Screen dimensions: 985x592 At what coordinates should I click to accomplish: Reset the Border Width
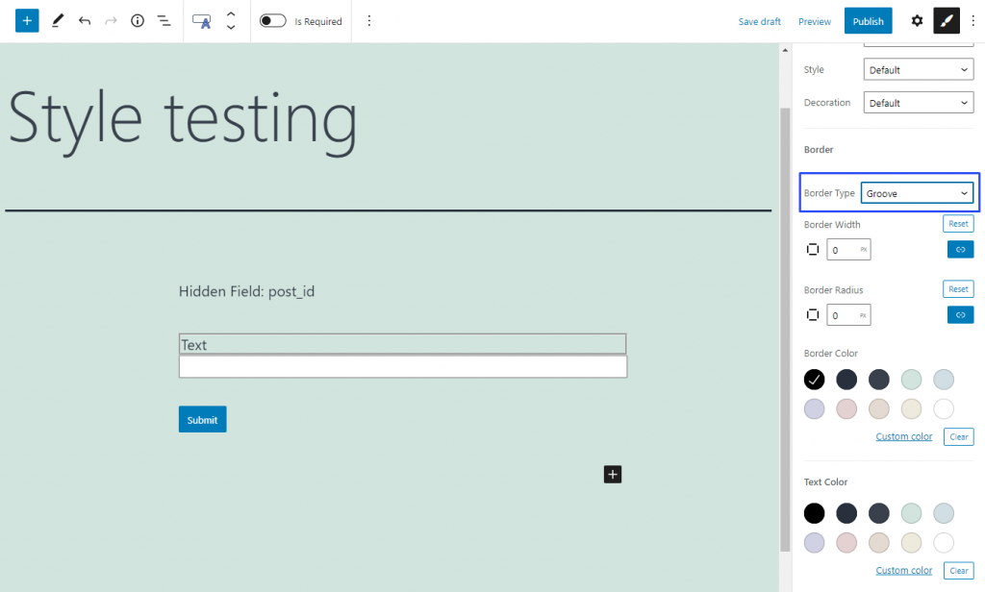(x=958, y=224)
